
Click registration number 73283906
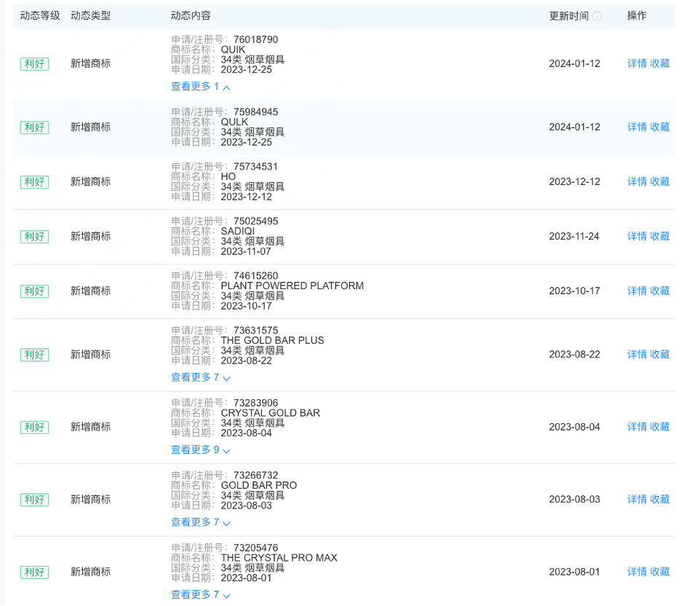(256, 404)
